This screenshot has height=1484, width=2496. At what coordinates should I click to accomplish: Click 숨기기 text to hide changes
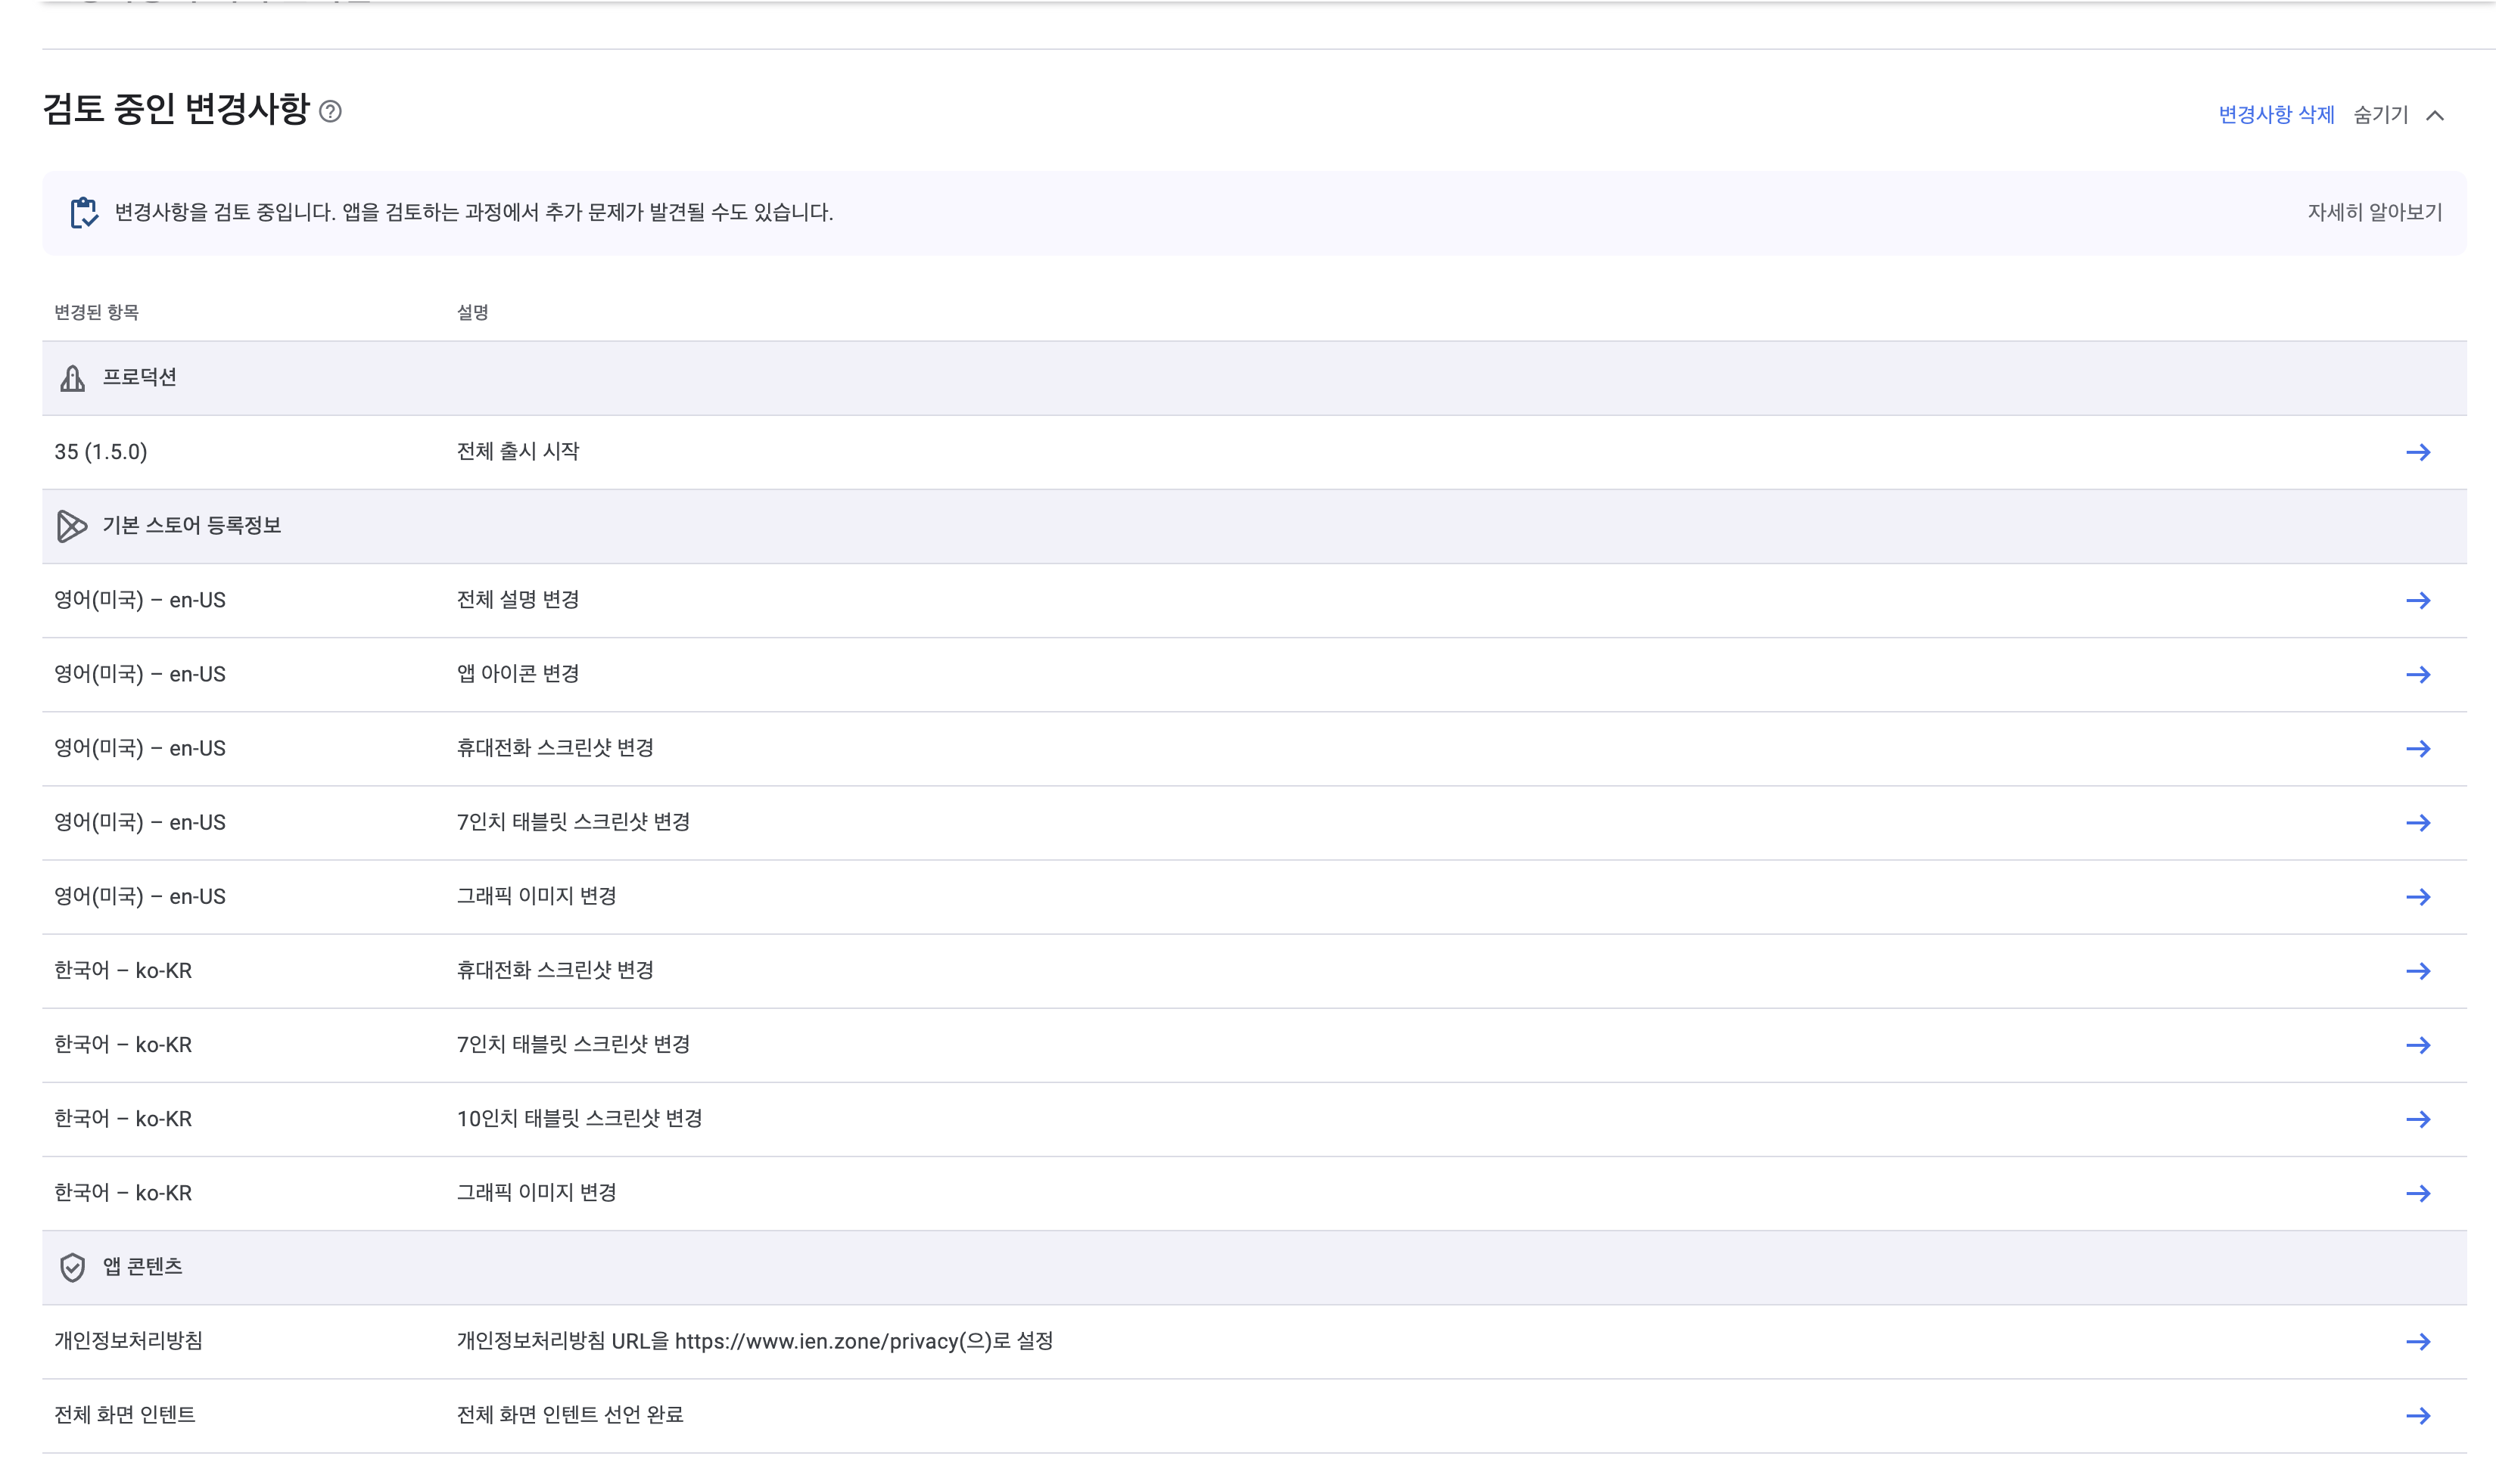(2380, 115)
